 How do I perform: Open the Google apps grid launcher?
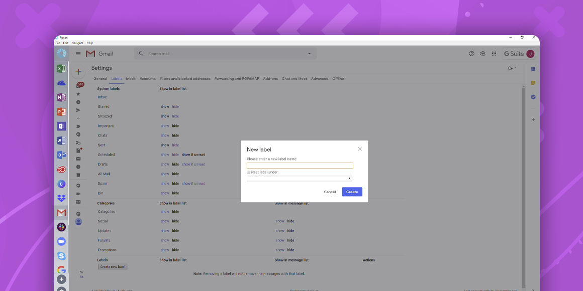[494, 54]
